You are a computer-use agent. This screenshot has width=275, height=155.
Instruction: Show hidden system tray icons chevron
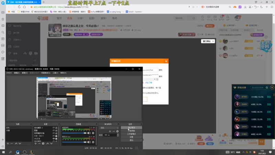pyautogui.click(x=243, y=152)
